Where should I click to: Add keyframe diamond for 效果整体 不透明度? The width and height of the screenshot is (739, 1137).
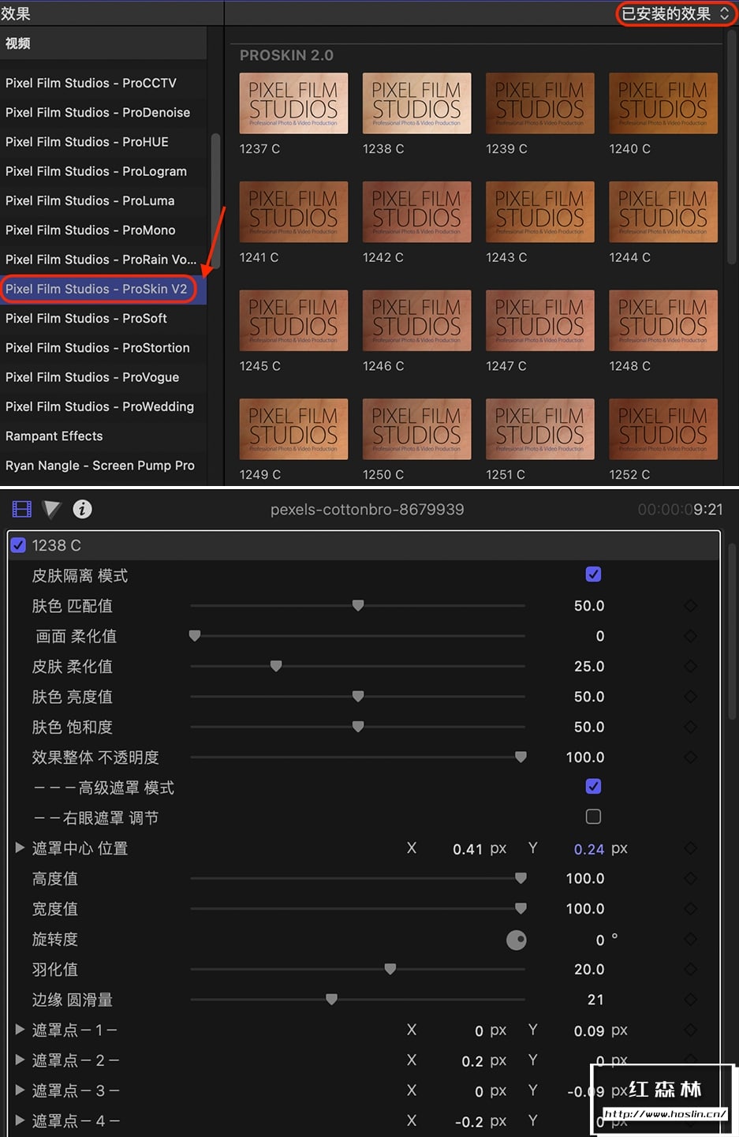691,757
